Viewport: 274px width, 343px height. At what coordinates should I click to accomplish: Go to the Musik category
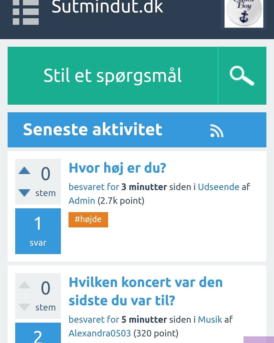[210, 320]
